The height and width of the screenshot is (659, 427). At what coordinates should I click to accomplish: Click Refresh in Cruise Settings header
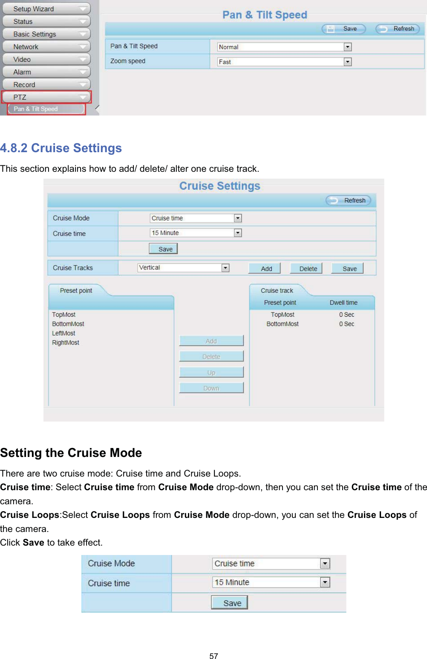pyautogui.click(x=348, y=200)
